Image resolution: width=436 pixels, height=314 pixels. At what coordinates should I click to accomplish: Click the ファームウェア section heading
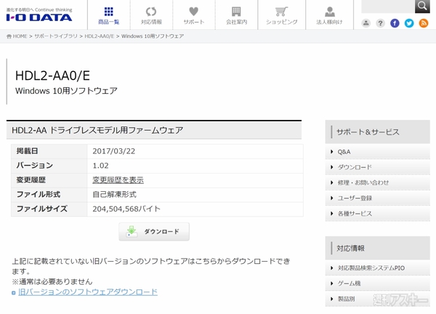point(97,130)
